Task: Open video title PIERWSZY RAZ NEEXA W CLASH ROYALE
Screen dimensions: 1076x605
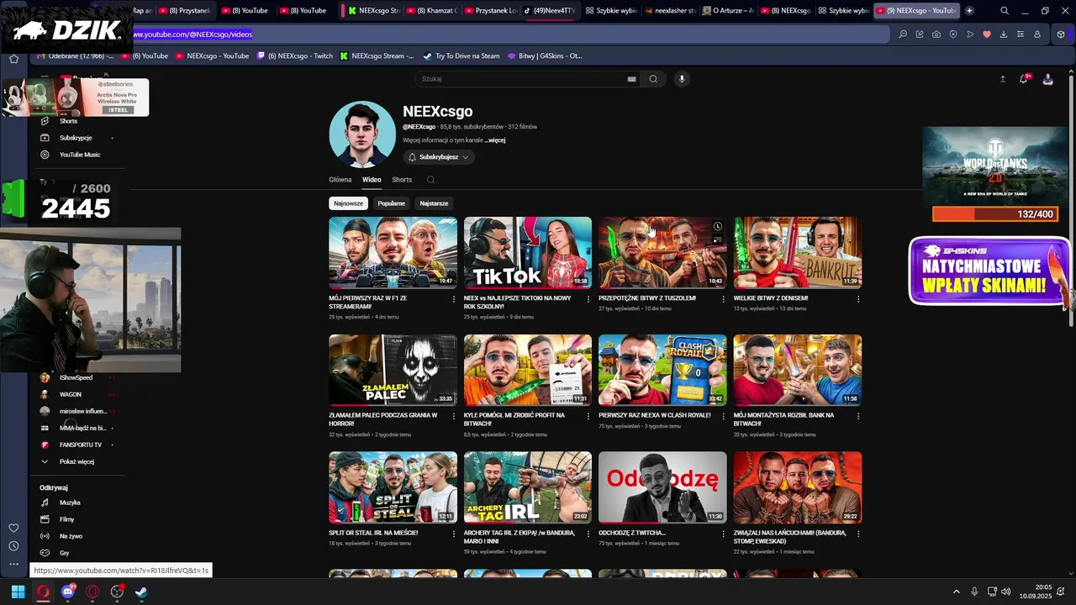Action: click(x=654, y=415)
